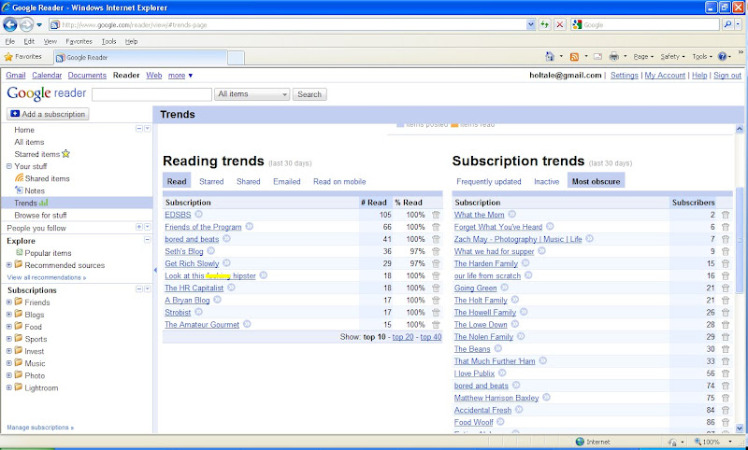Open Friends of the Program link

pos(203,227)
